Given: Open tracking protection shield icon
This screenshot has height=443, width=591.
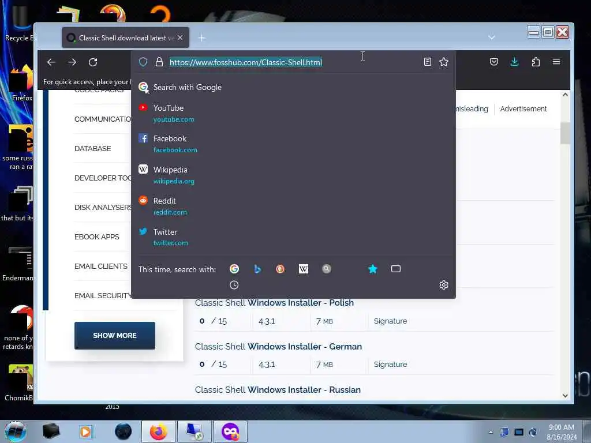Looking at the screenshot, I should tap(143, 62).
